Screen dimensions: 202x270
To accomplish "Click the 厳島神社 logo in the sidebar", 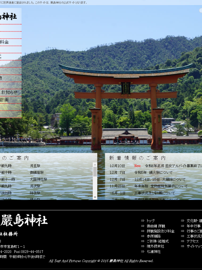I will [x=8, y=16].
